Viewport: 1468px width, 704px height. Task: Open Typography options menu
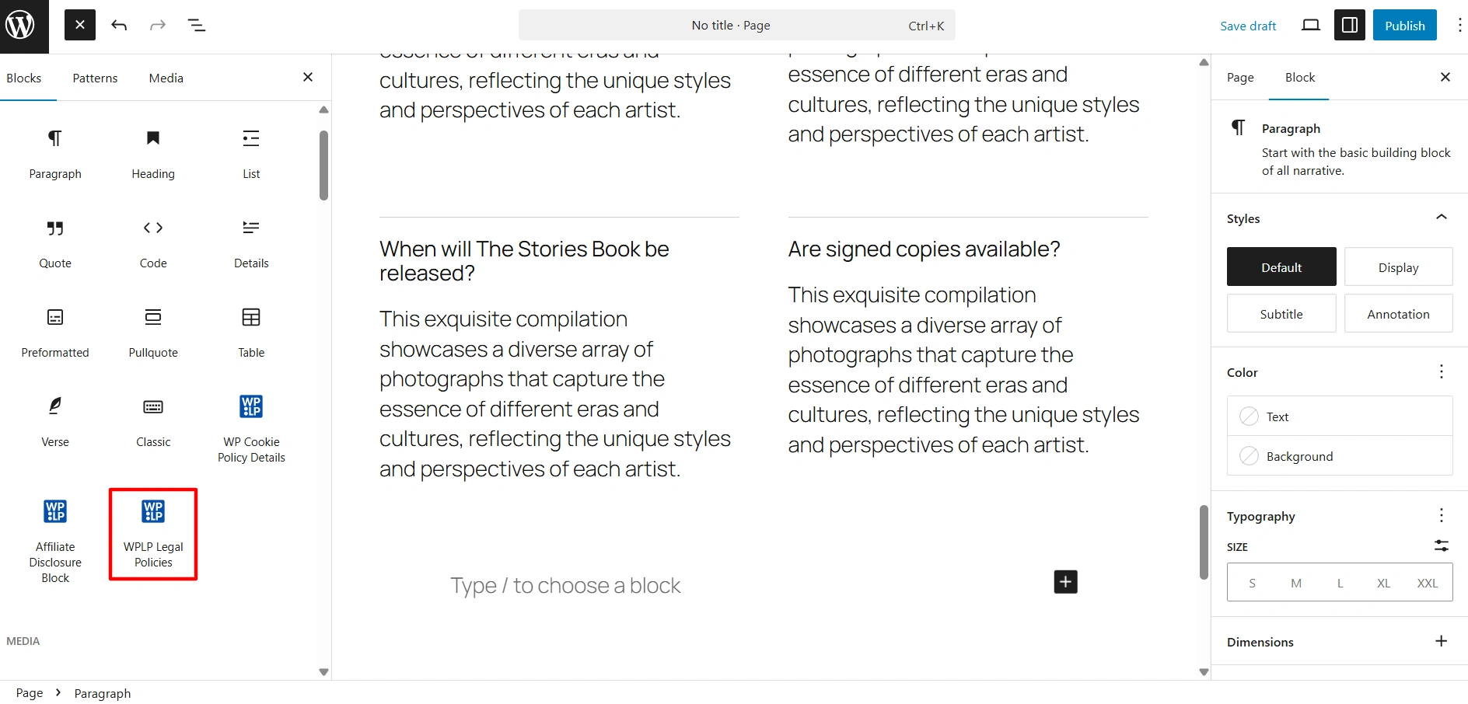1441,516
